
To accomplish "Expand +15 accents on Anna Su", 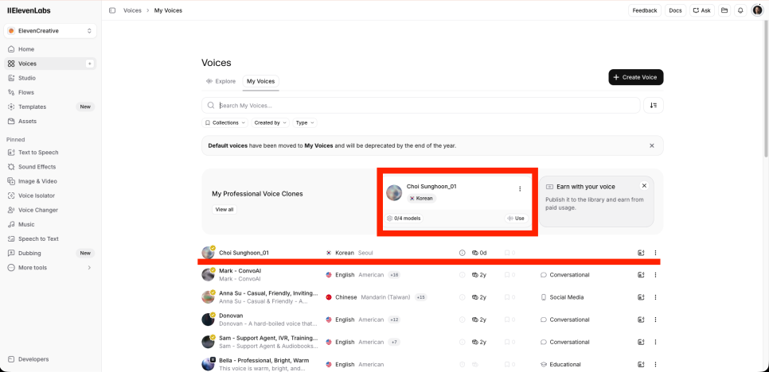I will 421,297.
